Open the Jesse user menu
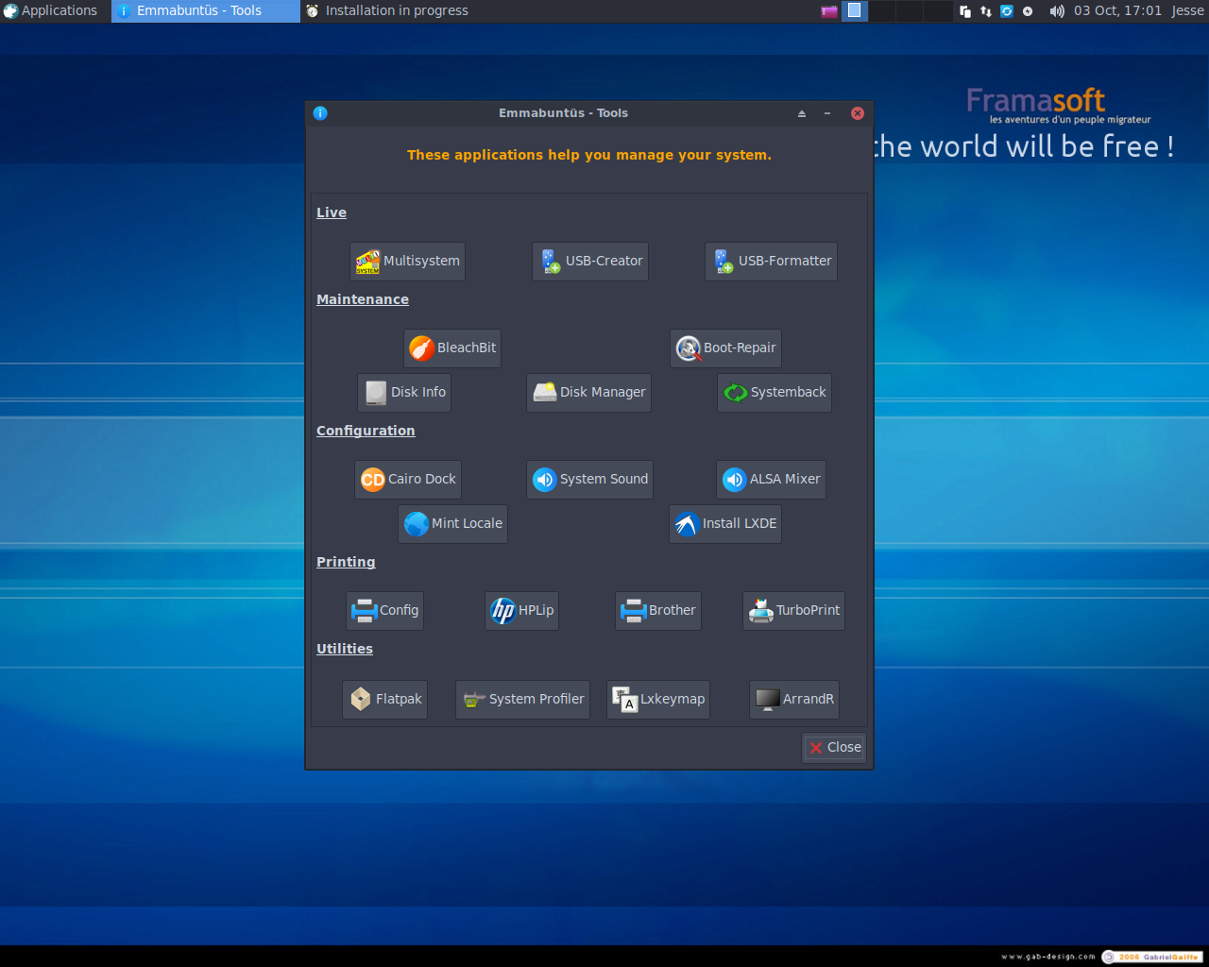This screenshot has width=1209, height=967. click(1187, 11)
